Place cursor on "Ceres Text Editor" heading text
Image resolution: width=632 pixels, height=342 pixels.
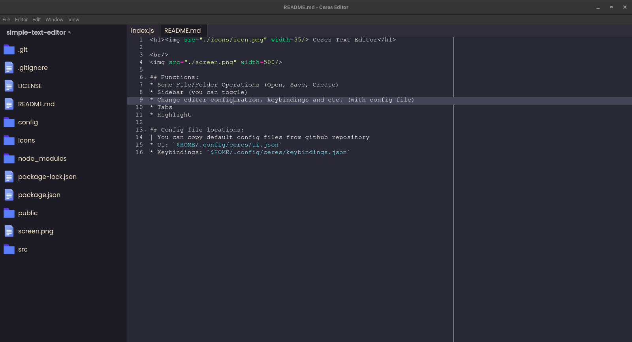[x=345, y=39]
